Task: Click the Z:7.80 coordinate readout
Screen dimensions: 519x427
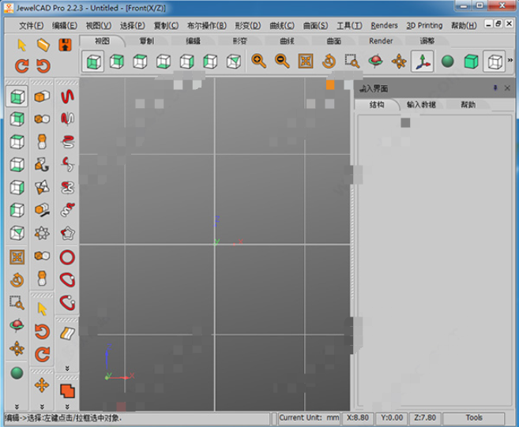Action: click(x=425, y=418)
